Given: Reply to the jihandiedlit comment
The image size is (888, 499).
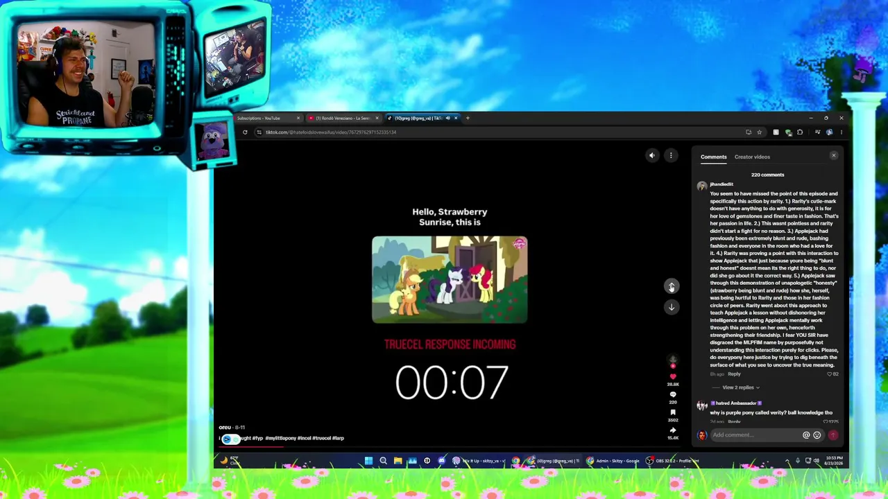Looking at the screenshot, I should pos(734,374).
